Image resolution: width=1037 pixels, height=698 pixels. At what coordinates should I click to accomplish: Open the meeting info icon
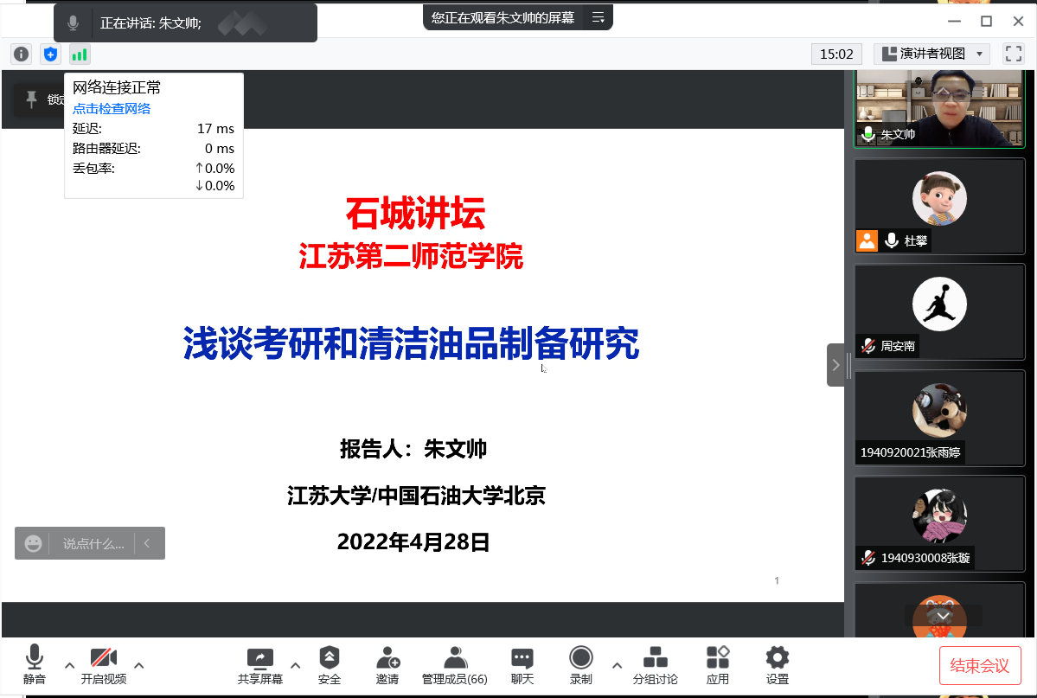point(22,54)
